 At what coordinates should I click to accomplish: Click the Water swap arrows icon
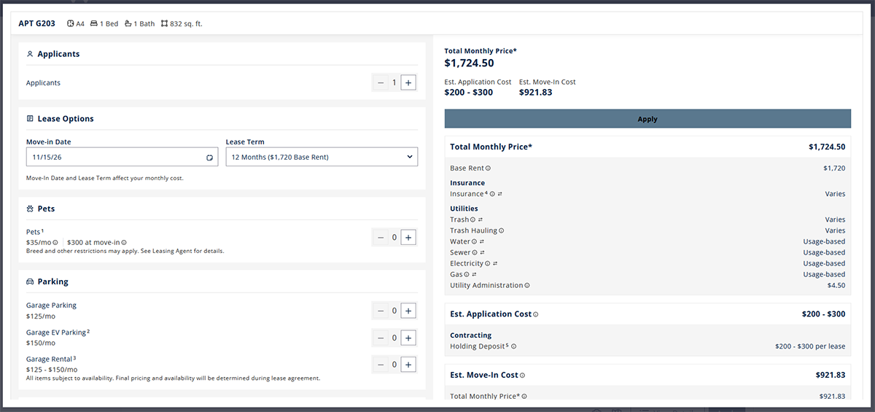[483, 241]
